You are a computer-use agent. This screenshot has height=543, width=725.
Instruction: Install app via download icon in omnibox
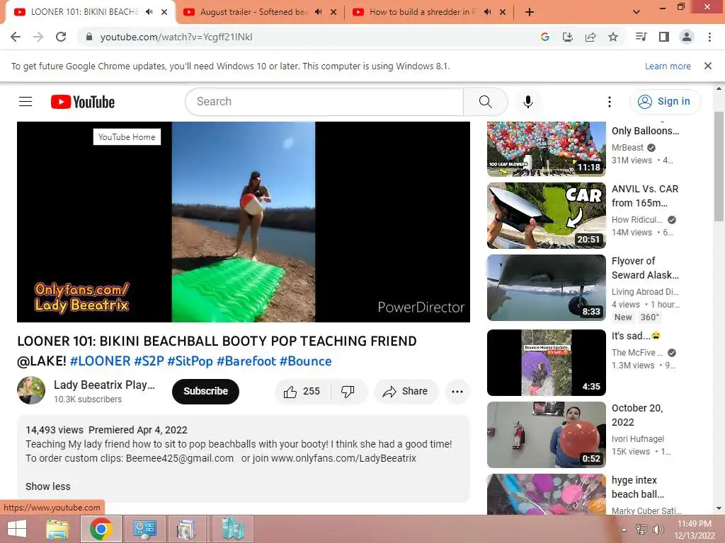[x=568, y=37]
